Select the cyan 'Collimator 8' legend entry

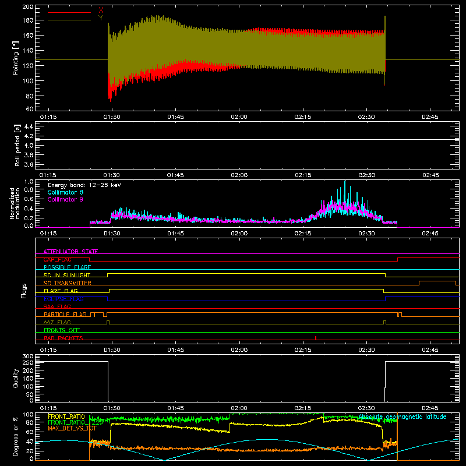[65, 192]
